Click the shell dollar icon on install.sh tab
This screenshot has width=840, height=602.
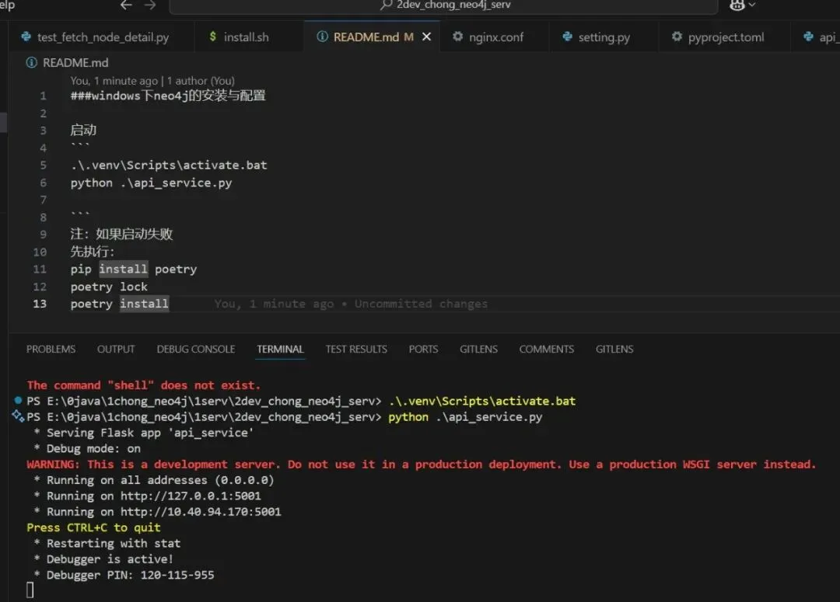[x=213, y=37]
